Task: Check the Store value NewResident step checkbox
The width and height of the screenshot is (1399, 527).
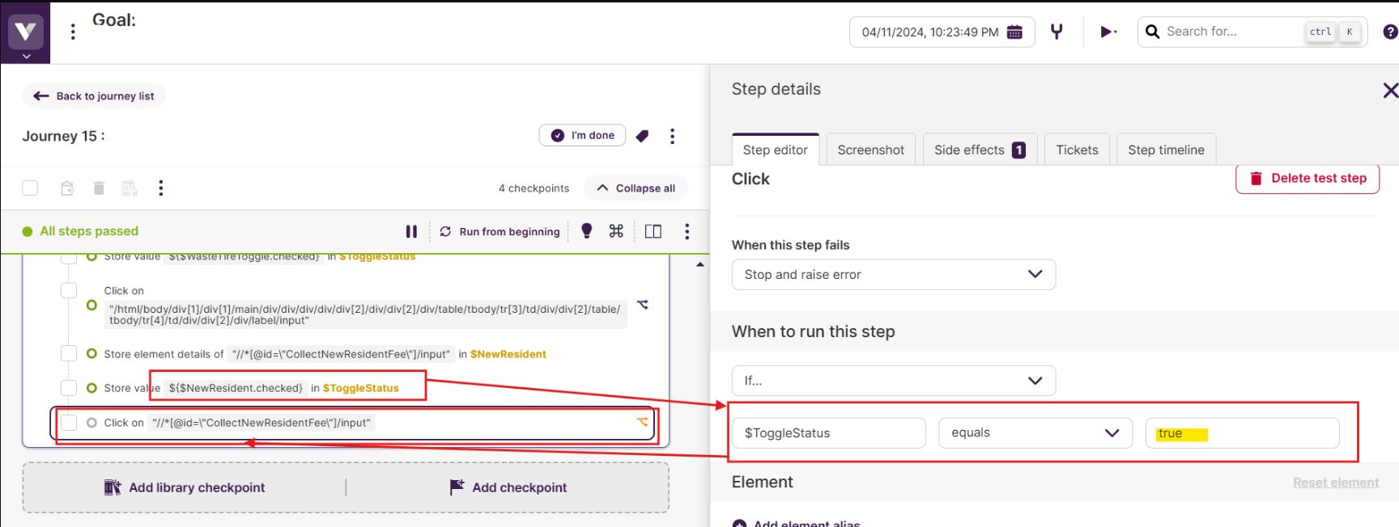Action: pos(69,388)
